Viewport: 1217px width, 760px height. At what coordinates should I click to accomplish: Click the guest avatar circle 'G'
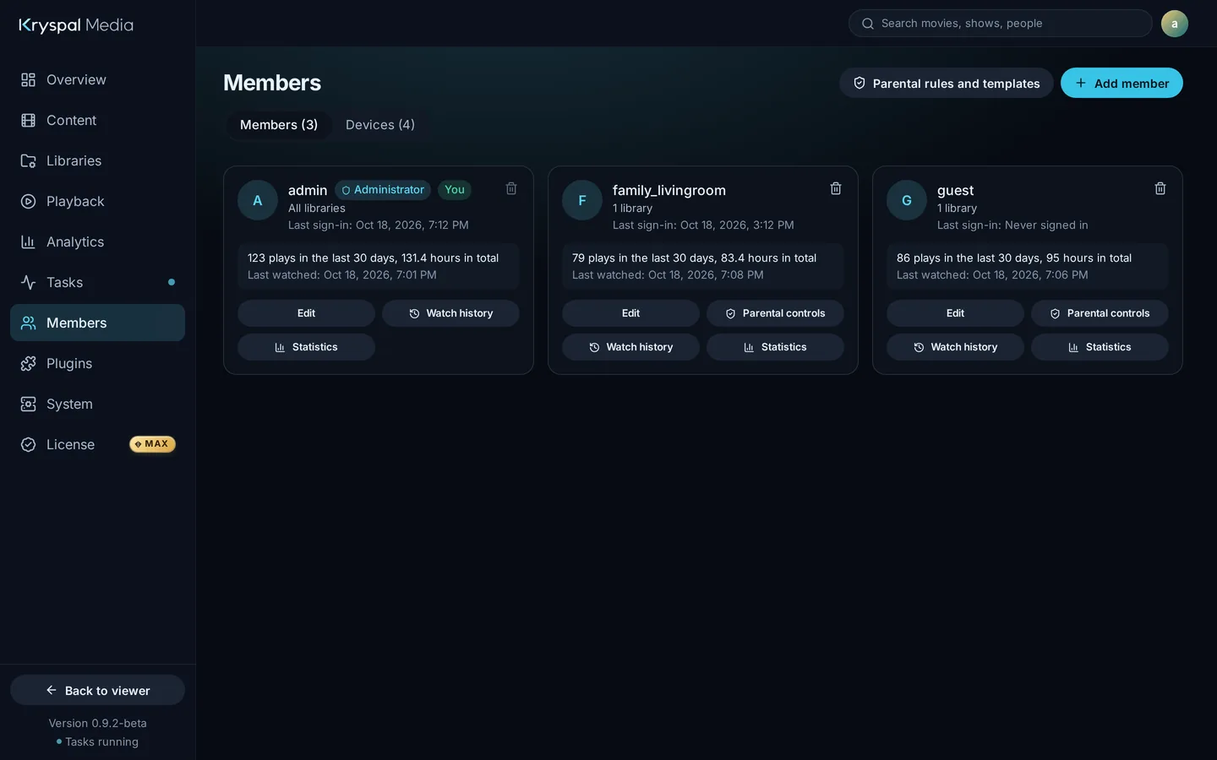pos(907,200)
